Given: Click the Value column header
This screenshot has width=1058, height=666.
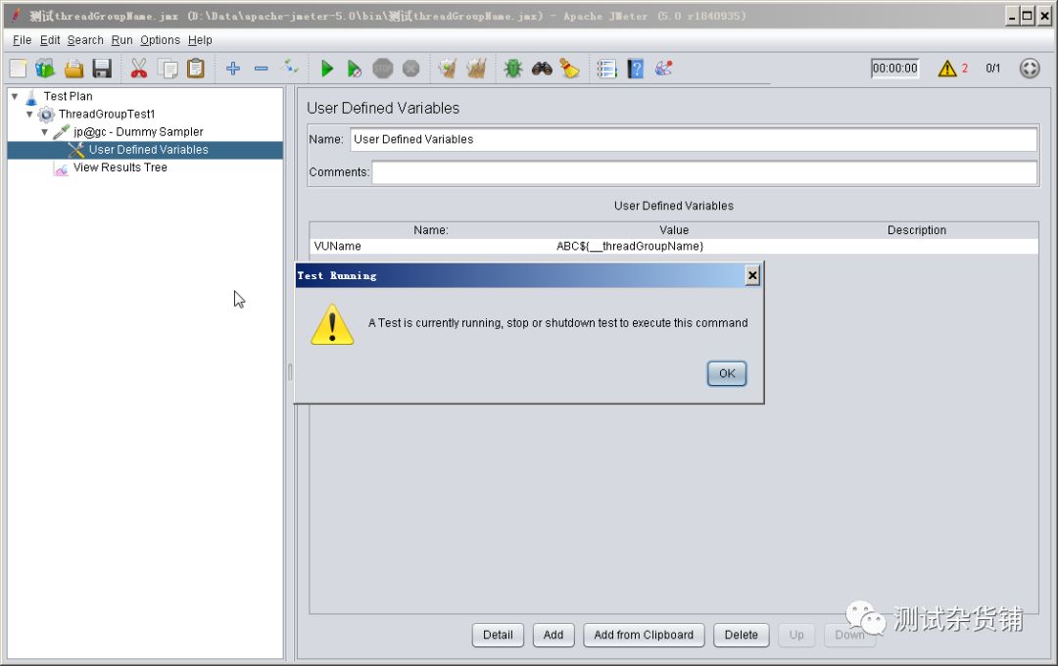Looking at the screenshot, I should tap(673, 230).
